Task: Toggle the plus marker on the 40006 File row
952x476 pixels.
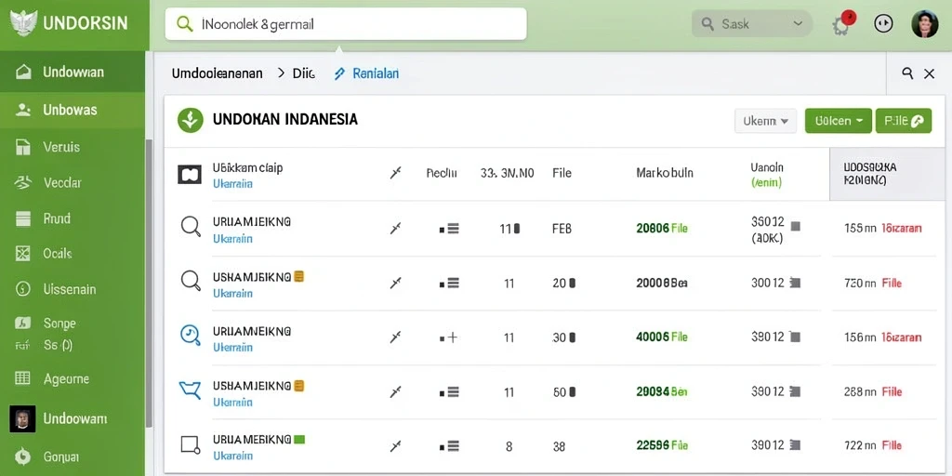Action: point(449,337)
